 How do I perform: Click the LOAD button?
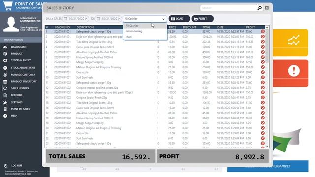click(179, 19)
